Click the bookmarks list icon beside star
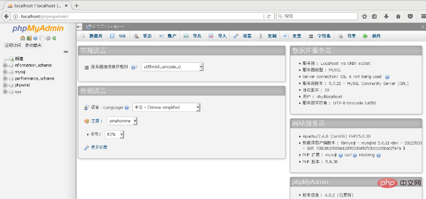426x199 pixels. (x=374, y=16)
